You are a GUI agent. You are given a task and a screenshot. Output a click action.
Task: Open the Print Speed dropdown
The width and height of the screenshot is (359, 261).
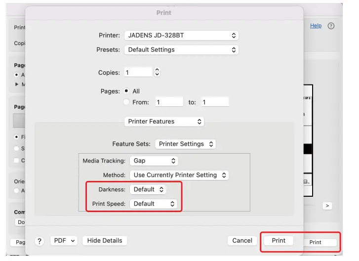(154, 204)
